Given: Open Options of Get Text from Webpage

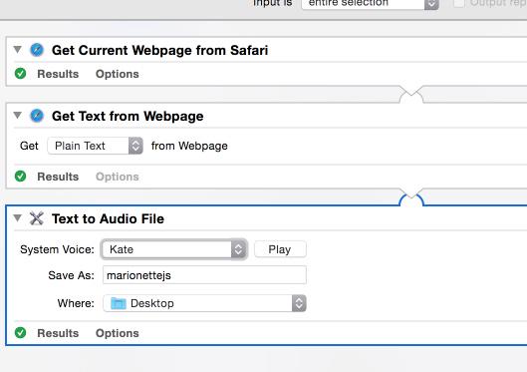Looking at the screenshot, I should point(118,177).
